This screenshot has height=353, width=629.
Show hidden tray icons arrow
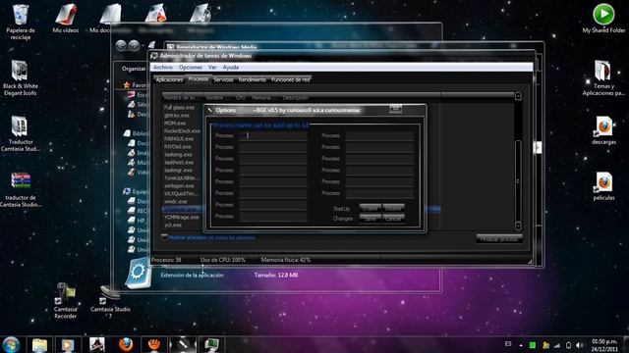[521, 345]
